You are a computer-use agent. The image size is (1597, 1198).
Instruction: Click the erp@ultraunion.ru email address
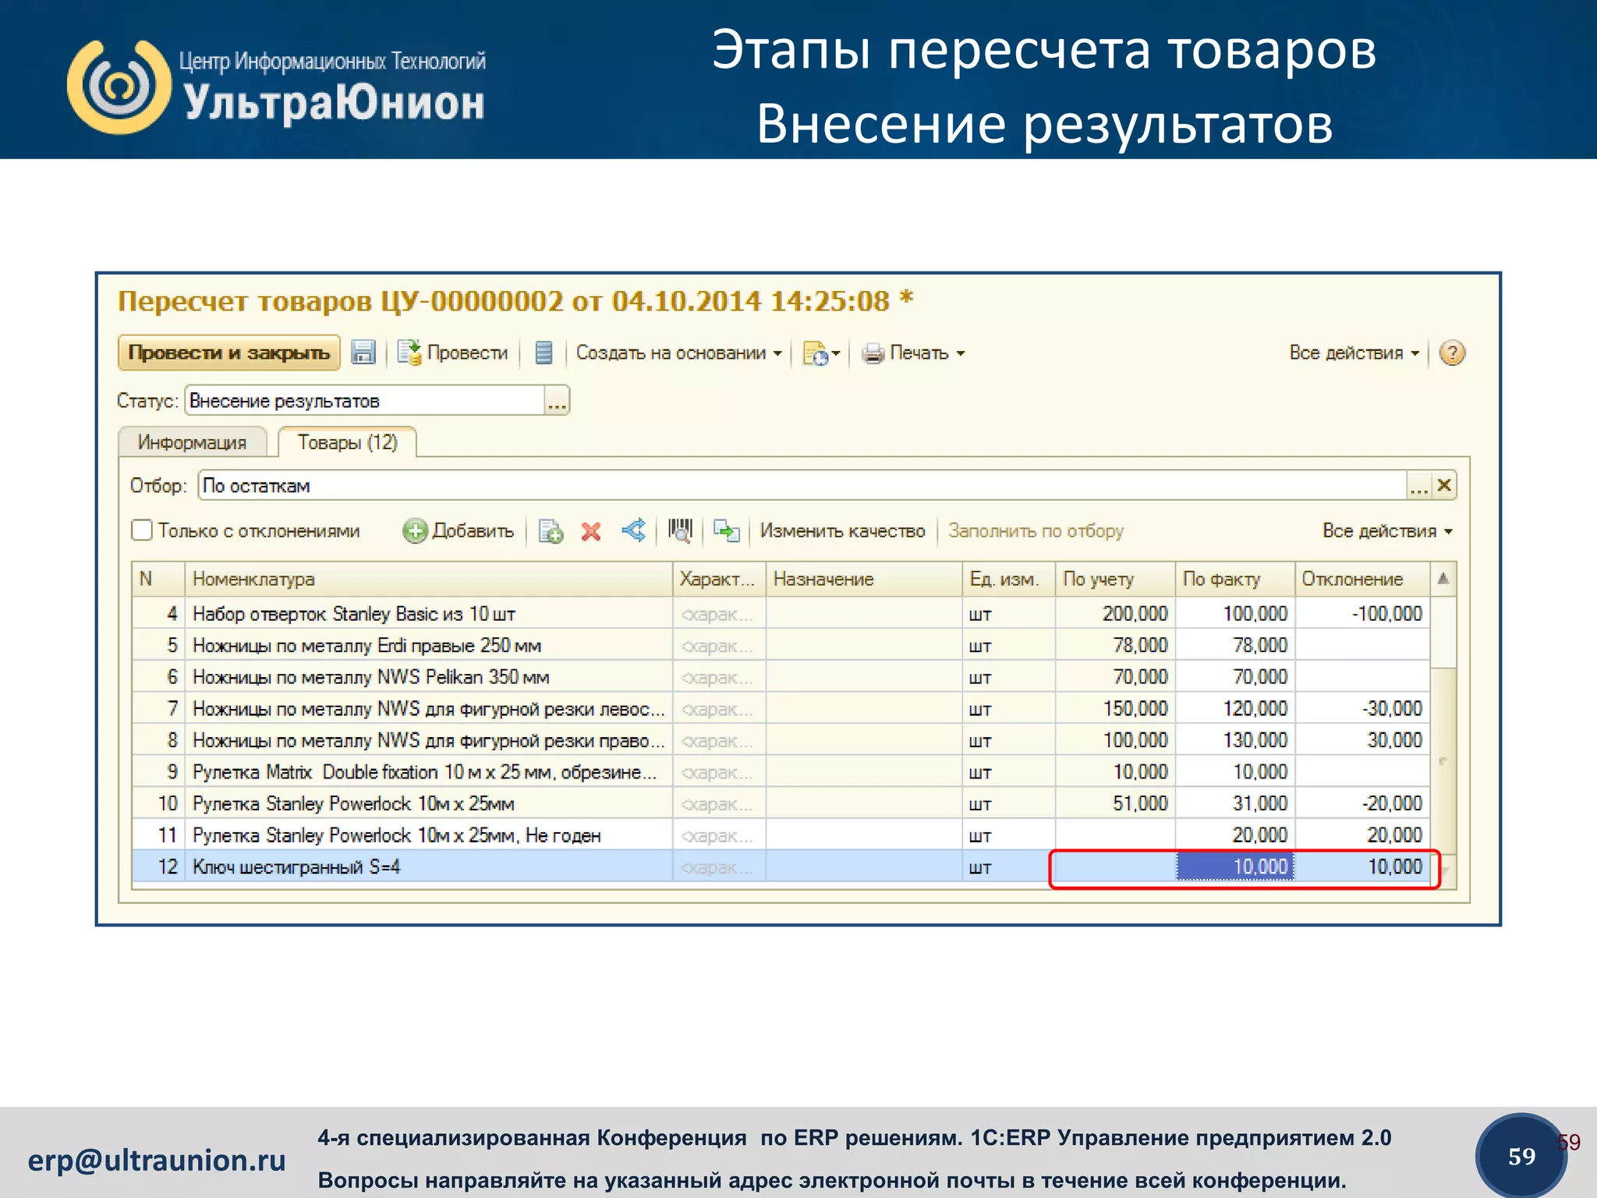(x=157, y=1161)
